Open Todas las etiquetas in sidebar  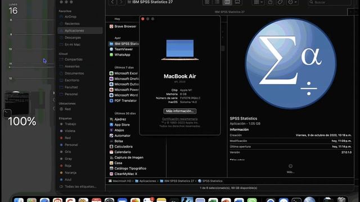[x=80, y=186]
